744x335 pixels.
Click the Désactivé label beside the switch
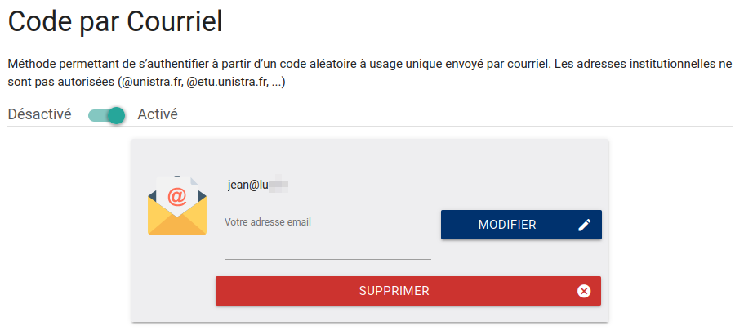40,115
